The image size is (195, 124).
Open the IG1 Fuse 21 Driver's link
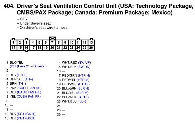[28, 66]
